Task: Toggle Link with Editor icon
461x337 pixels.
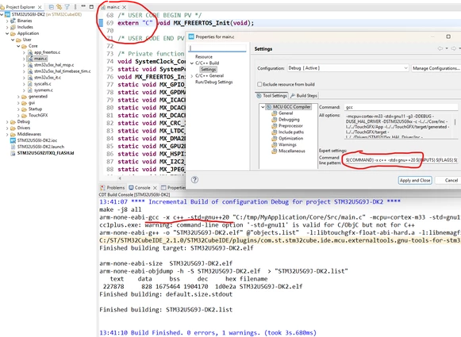Action: [59, 6]
